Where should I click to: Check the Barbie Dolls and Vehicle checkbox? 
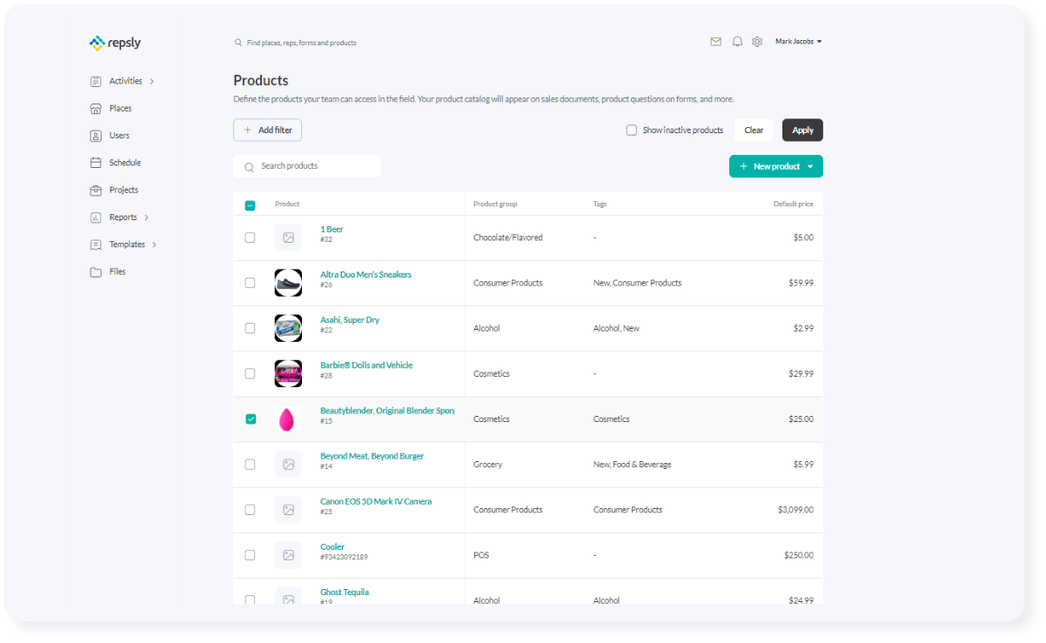(250, 373)
